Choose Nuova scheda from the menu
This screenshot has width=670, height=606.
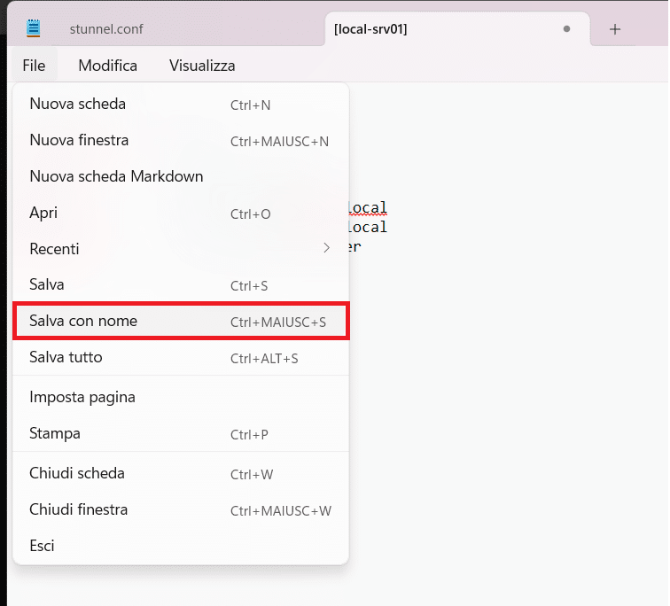(x=78, y=105)
